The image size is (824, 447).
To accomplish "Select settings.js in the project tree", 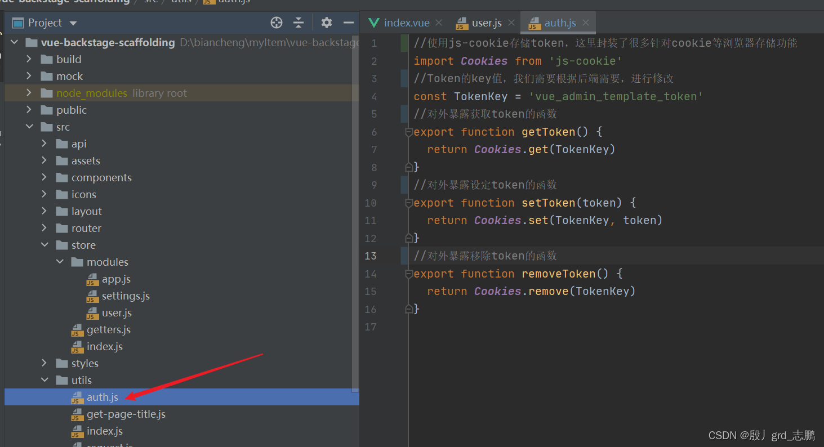I will [x=126, y=296].
